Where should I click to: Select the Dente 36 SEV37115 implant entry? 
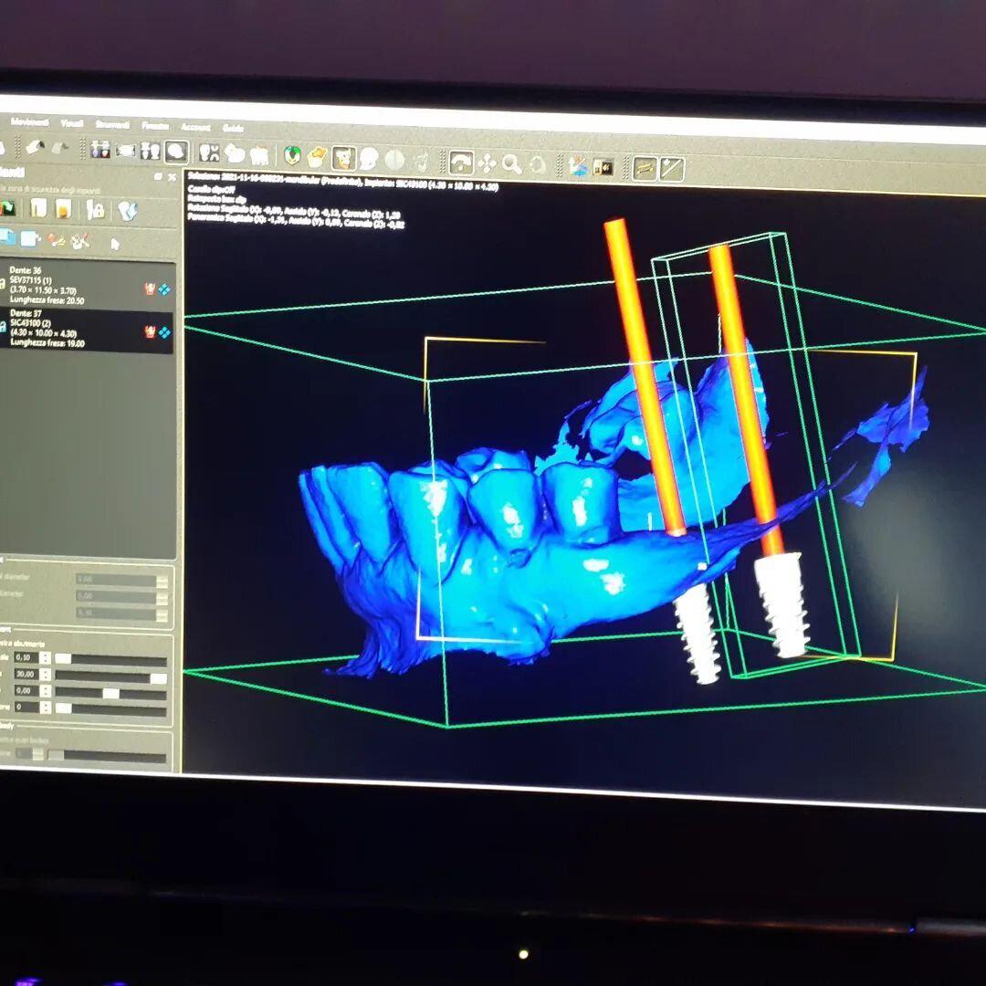(x=73, y=285)
